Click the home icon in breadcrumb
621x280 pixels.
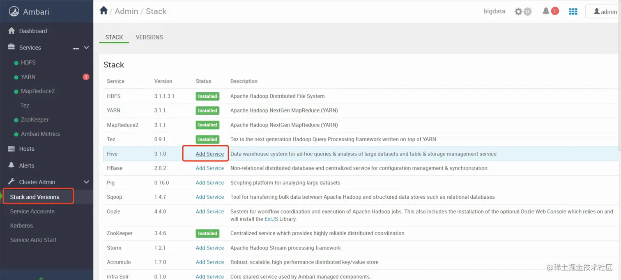pyautogui.click(x=103, y=11)
